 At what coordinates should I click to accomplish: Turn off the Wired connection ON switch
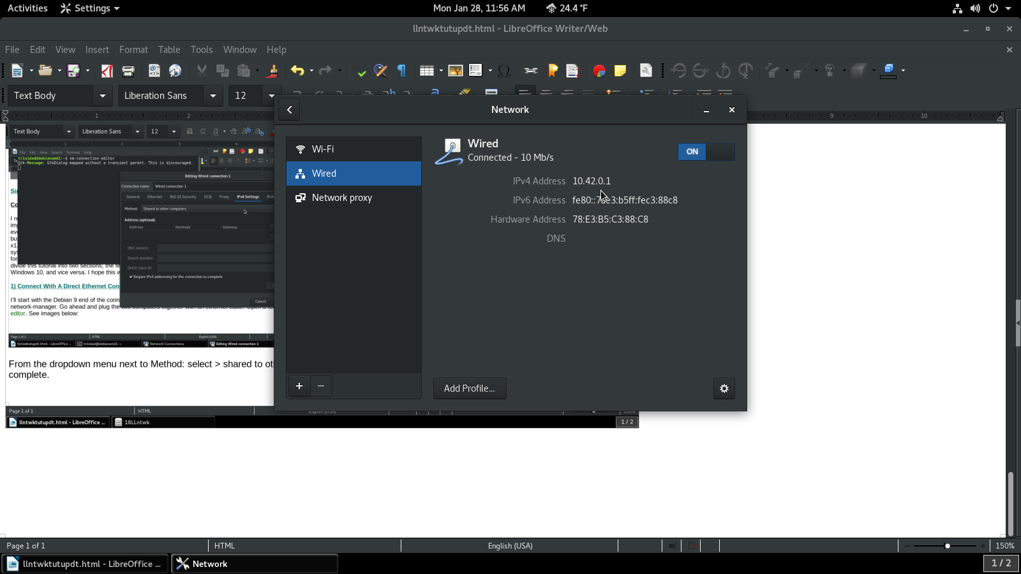click(706, 152)
